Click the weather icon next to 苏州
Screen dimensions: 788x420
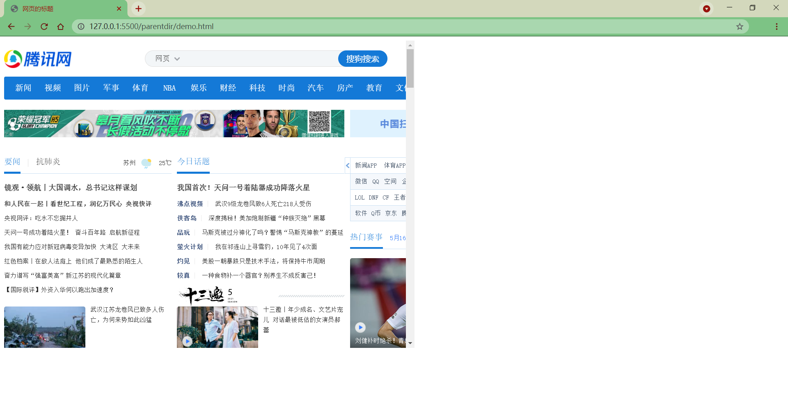pyautogui.click(x=146, y=162)
